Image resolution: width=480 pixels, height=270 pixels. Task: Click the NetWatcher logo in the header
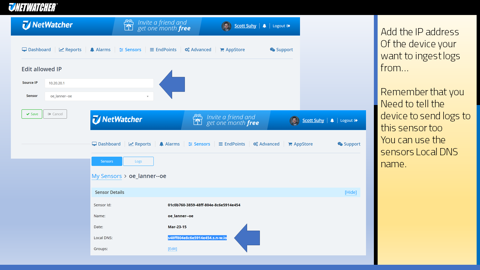point(48,26)
